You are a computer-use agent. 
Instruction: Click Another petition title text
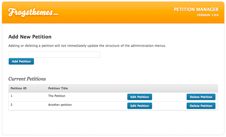(60, 105)
